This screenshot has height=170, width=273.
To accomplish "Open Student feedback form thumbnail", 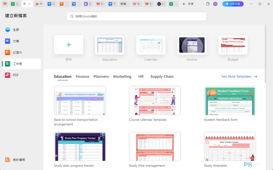I will point(230,101).
